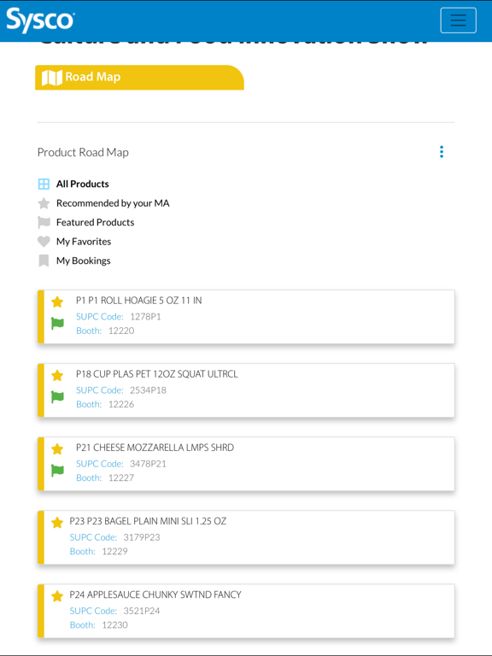Click the My Favorites heart icon
Viewport: 492px width, 656px height.
(x=44, y=242)
